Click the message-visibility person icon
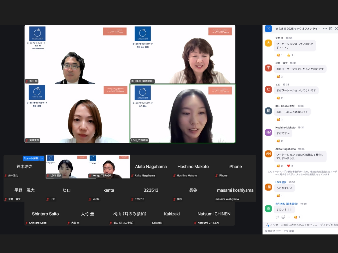338x253 pixels. [267, 225]
